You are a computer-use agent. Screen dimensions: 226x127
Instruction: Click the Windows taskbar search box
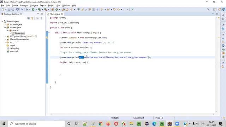click(x=36, y=124)
